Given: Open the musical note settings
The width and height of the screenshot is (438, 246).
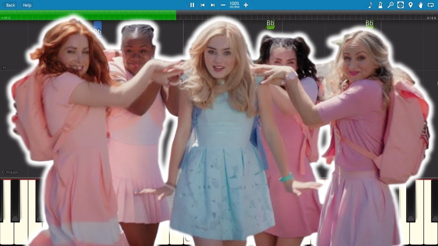Looking at the screenshot, I should (370, 5).
